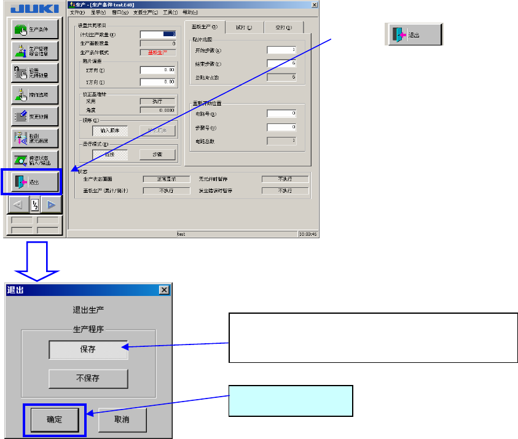
Task: Open the 支援生产 menu
Action: tap(146, 12)
